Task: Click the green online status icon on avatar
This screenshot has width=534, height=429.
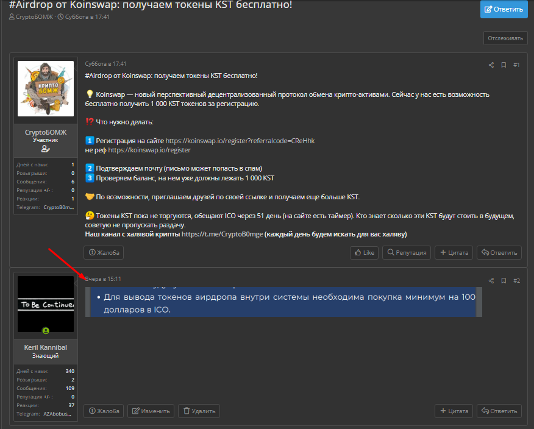Action: (46, 330)
